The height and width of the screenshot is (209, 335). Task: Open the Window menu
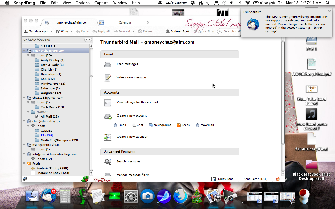120,3
